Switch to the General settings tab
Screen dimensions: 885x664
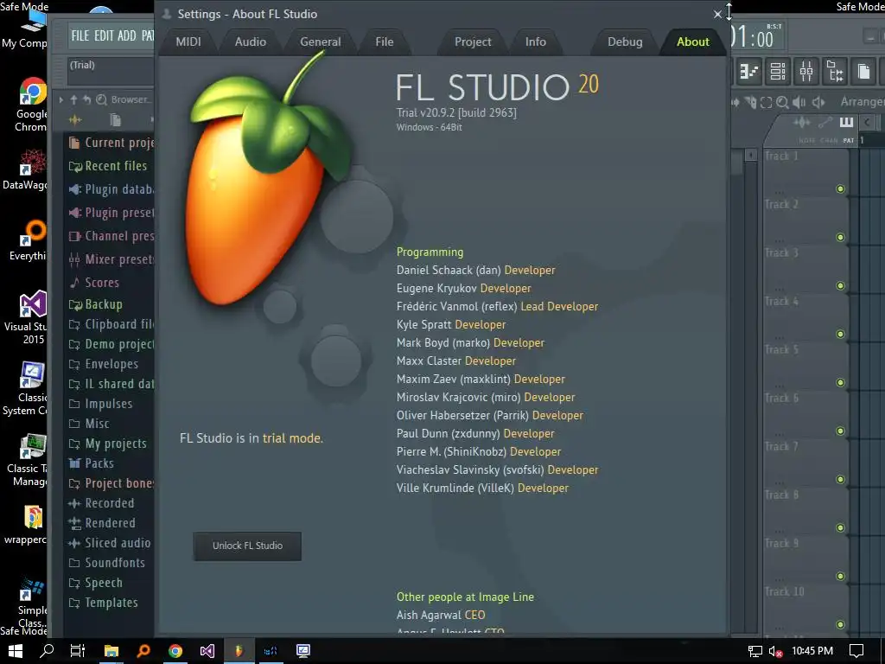pos(320,41)
